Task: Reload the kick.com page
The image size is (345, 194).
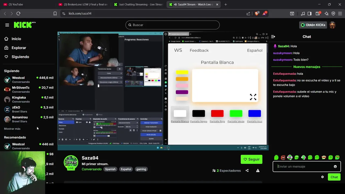Action: click(x=18, y=13)
